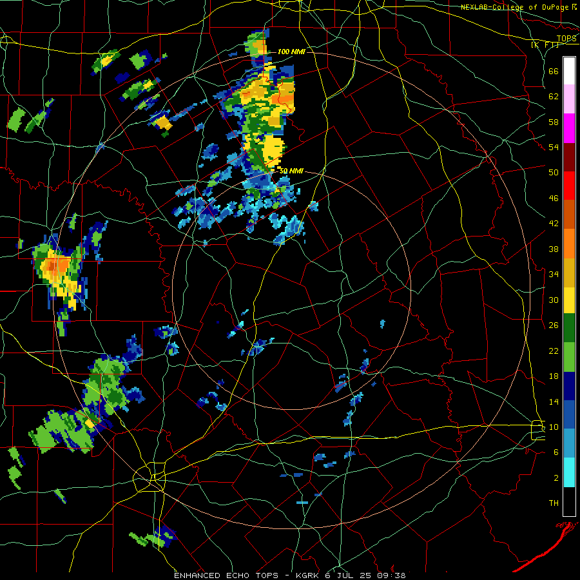Click legend value 34
The height and width of the screenshot is (580, 580).
[554, 274]
